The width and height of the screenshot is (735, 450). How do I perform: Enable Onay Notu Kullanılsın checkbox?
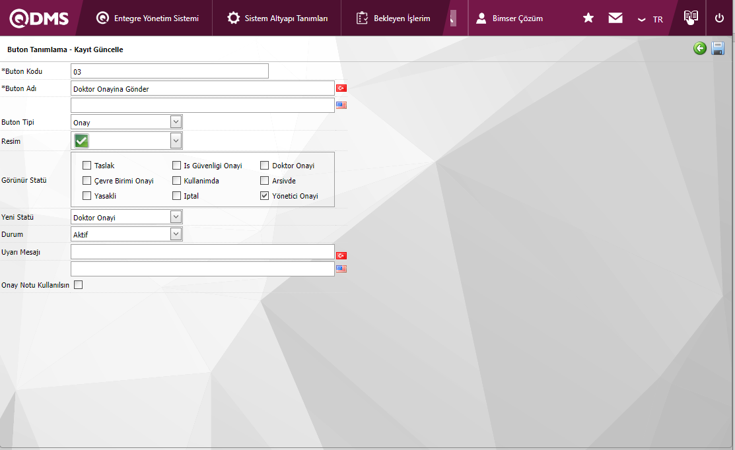pyautogui.click(x=79, y=285)
